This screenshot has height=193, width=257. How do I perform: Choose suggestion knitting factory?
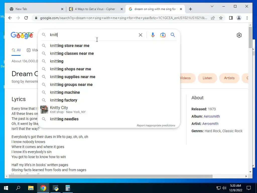coord(109,100)
